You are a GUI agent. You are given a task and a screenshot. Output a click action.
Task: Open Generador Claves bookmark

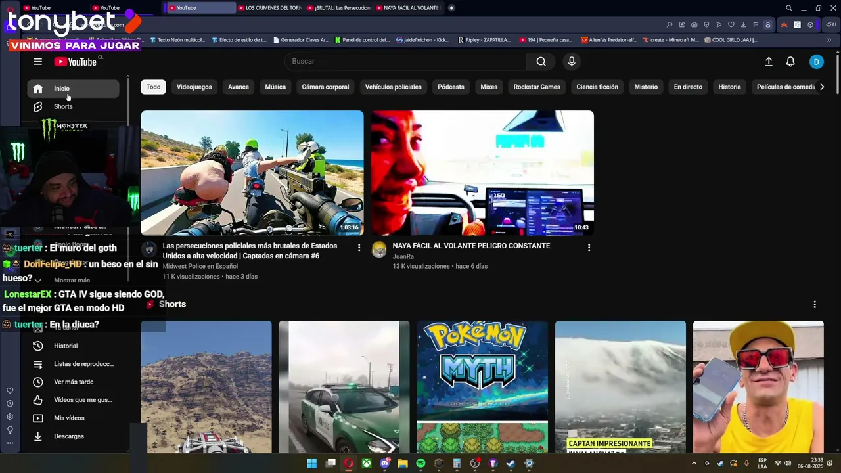tap(301, 40)
